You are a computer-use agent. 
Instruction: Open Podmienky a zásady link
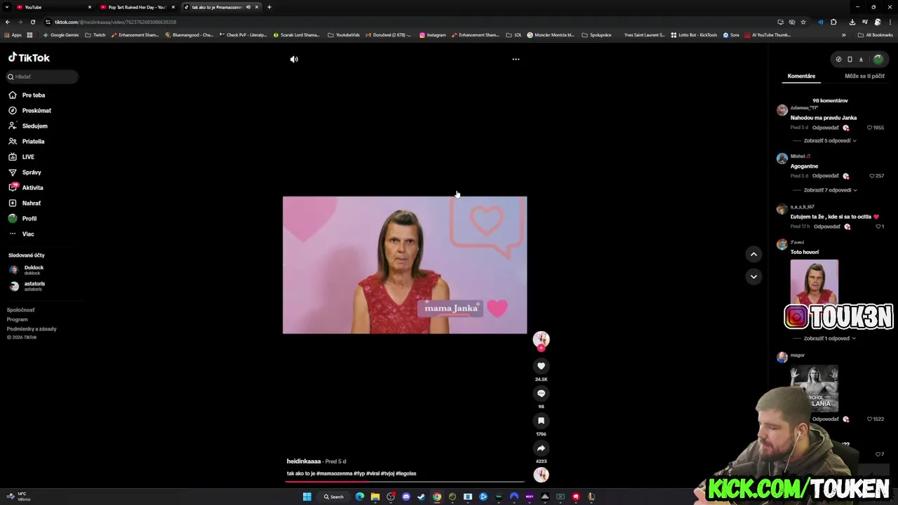(x=32, y=329)
